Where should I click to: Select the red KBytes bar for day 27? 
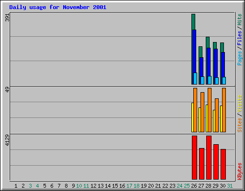pyautogui.click(x=201, y=164)
